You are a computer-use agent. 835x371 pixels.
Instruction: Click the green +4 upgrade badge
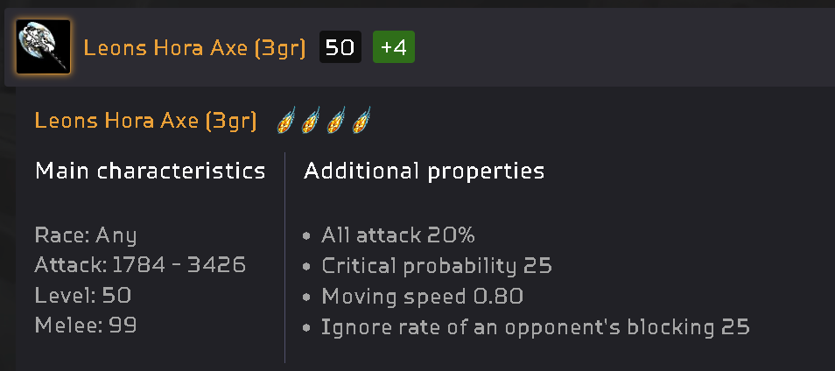coord(393,47)
